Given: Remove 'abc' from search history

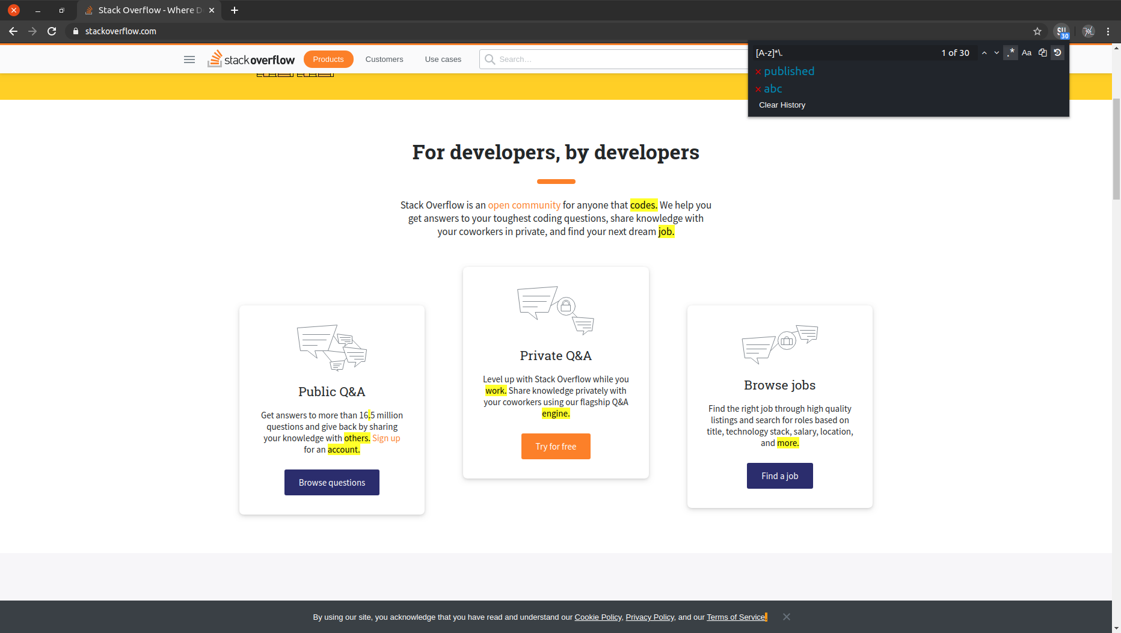Looking at the screenshot, I should (758, 90).
